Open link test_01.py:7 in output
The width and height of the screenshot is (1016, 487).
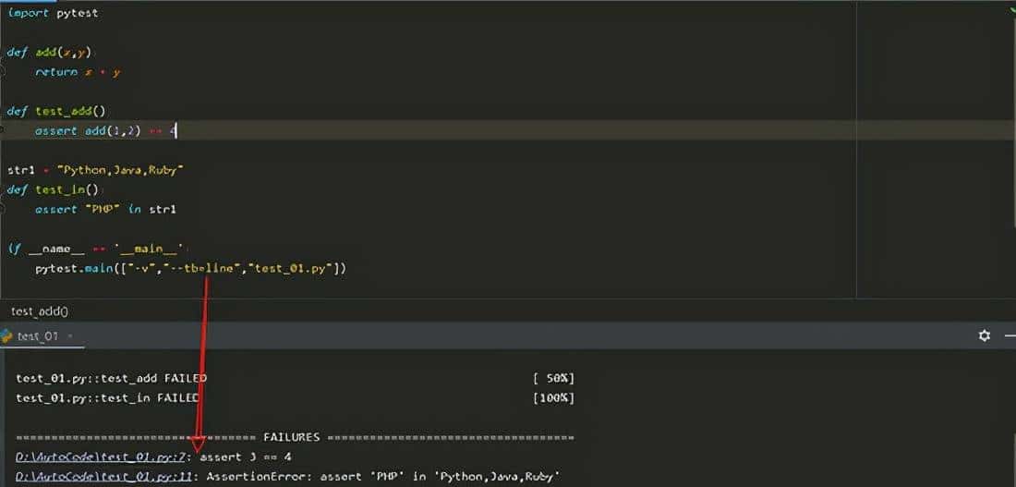point(102,457)
